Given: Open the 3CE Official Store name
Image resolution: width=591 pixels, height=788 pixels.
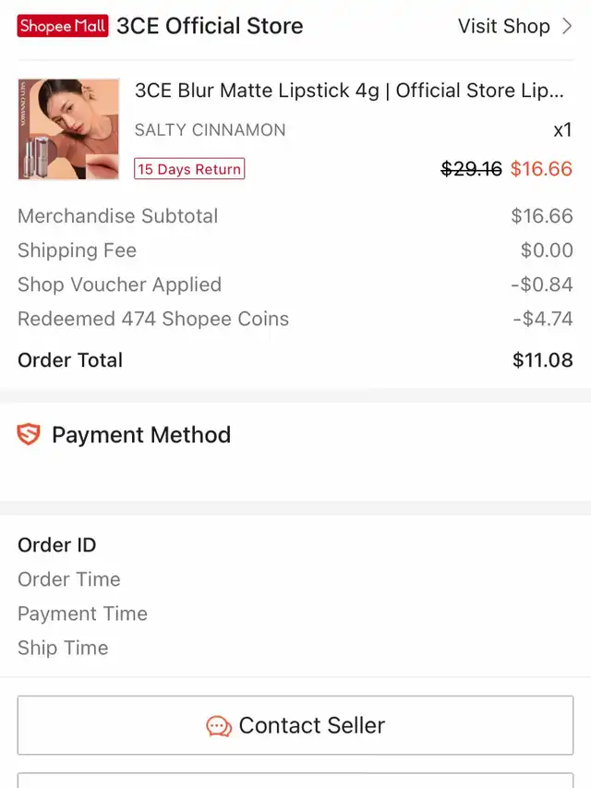Looking at the screenshot, I should coord(210,26).
